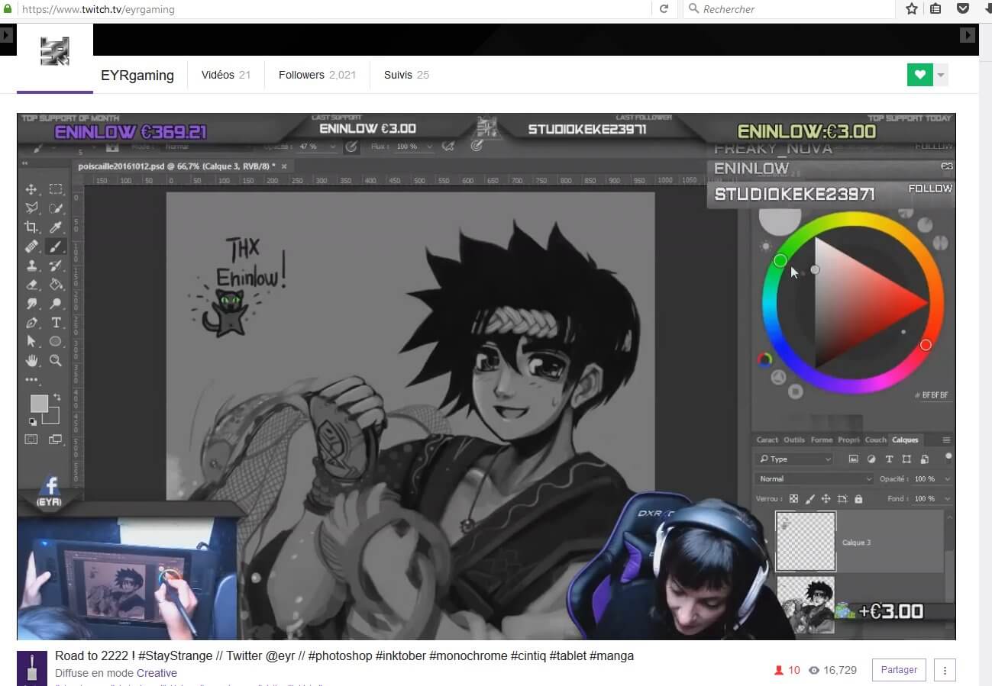Open the Creative category link
This screenshot has width=992, height=686.
157,673
